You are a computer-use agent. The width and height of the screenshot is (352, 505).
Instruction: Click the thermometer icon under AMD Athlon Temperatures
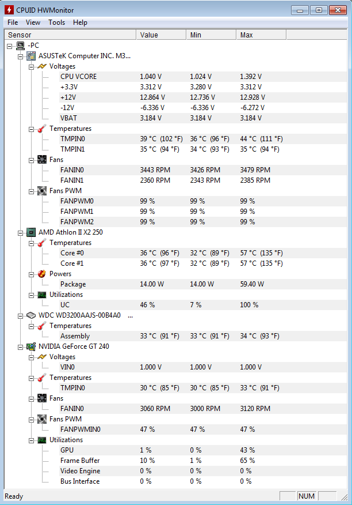[x=42, y=243]
